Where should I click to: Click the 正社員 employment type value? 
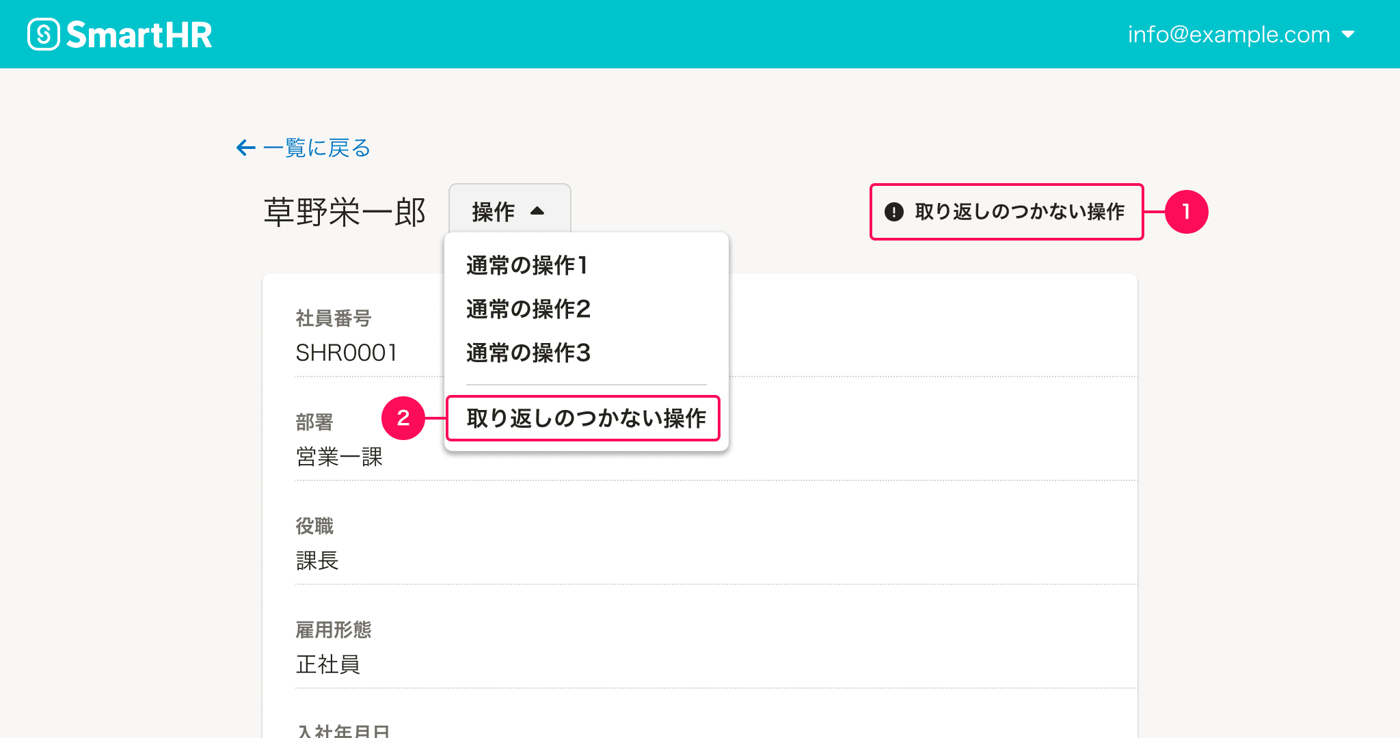coord(327,664)
